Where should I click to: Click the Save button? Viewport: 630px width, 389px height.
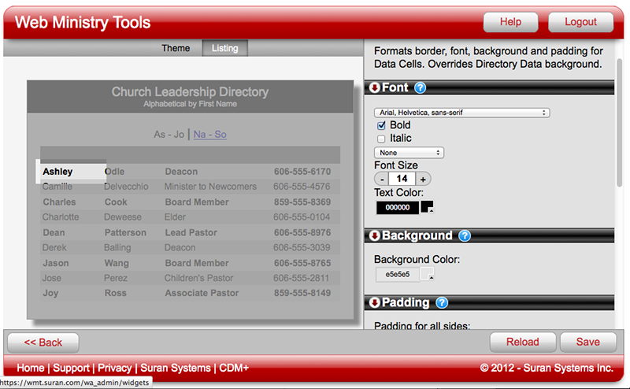pos(587,343)
